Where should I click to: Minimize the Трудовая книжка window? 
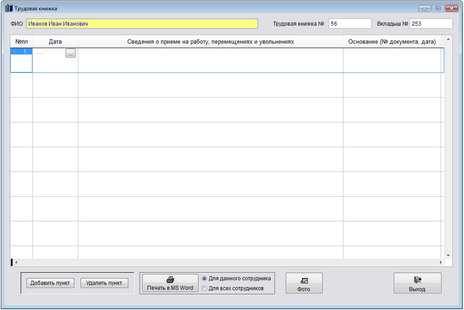pos(425,8)
